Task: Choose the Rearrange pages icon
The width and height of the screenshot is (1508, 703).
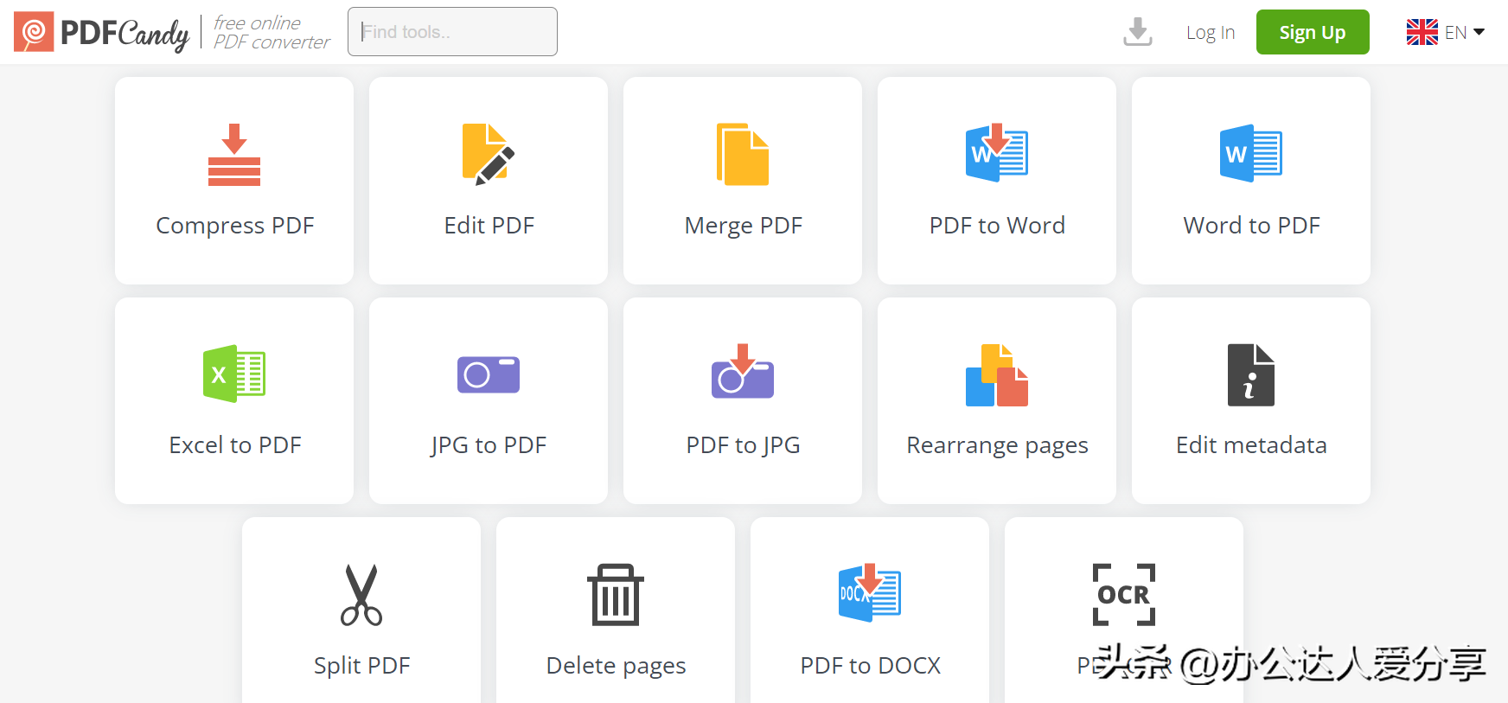Action: click(x=997, y=374)
